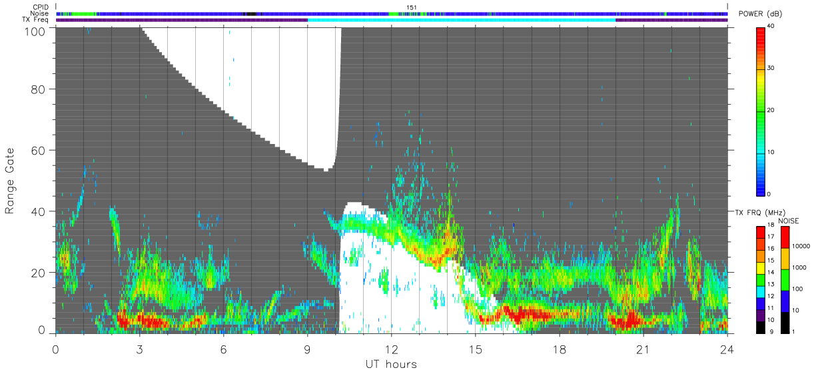Screen dimensions: 818x378
Task: Select the TX FRQ color scale bar
Action: tap(760, 280)
